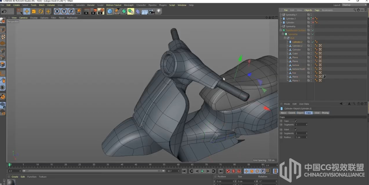
Task: Open the Create menu in Material Manager
Action: coord(15,177)
